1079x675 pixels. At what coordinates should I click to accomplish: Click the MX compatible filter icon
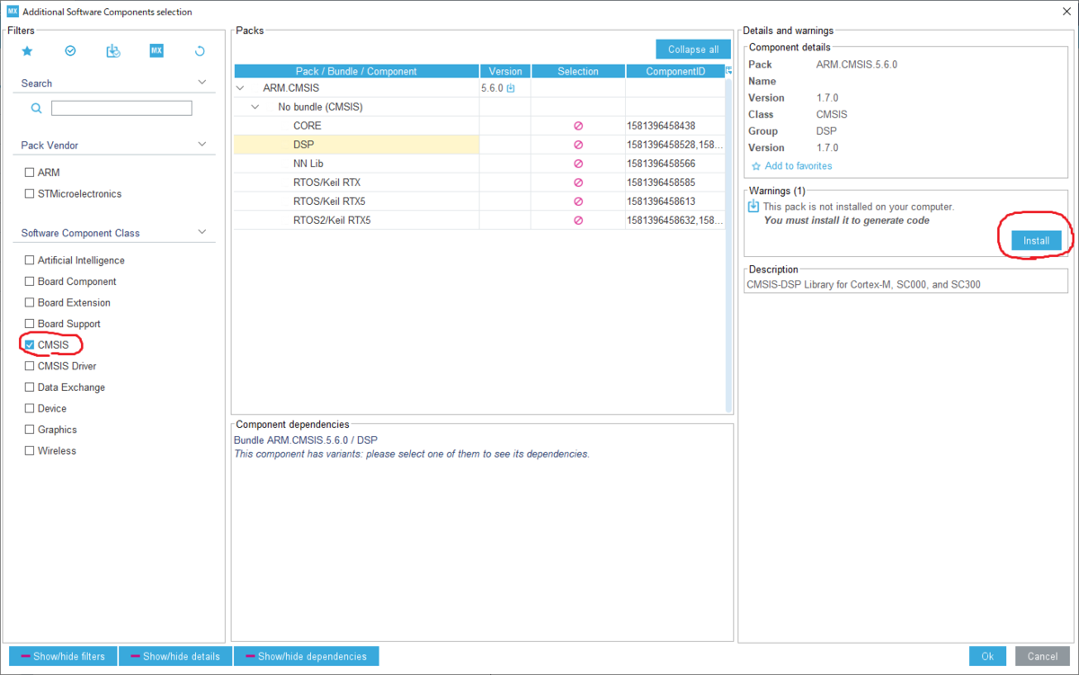[x=156, y=51]
